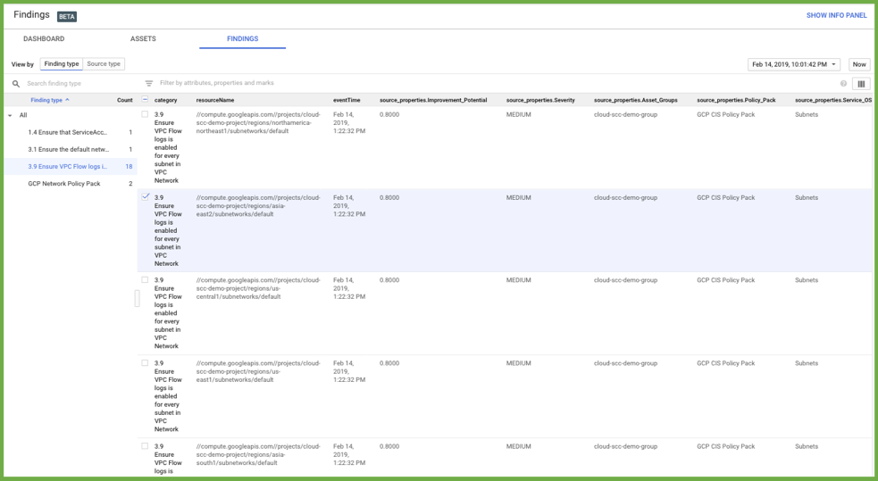This screenshot has width=878, height=481.
Task: Click the panel resize handle
Action: pos(137,298)
